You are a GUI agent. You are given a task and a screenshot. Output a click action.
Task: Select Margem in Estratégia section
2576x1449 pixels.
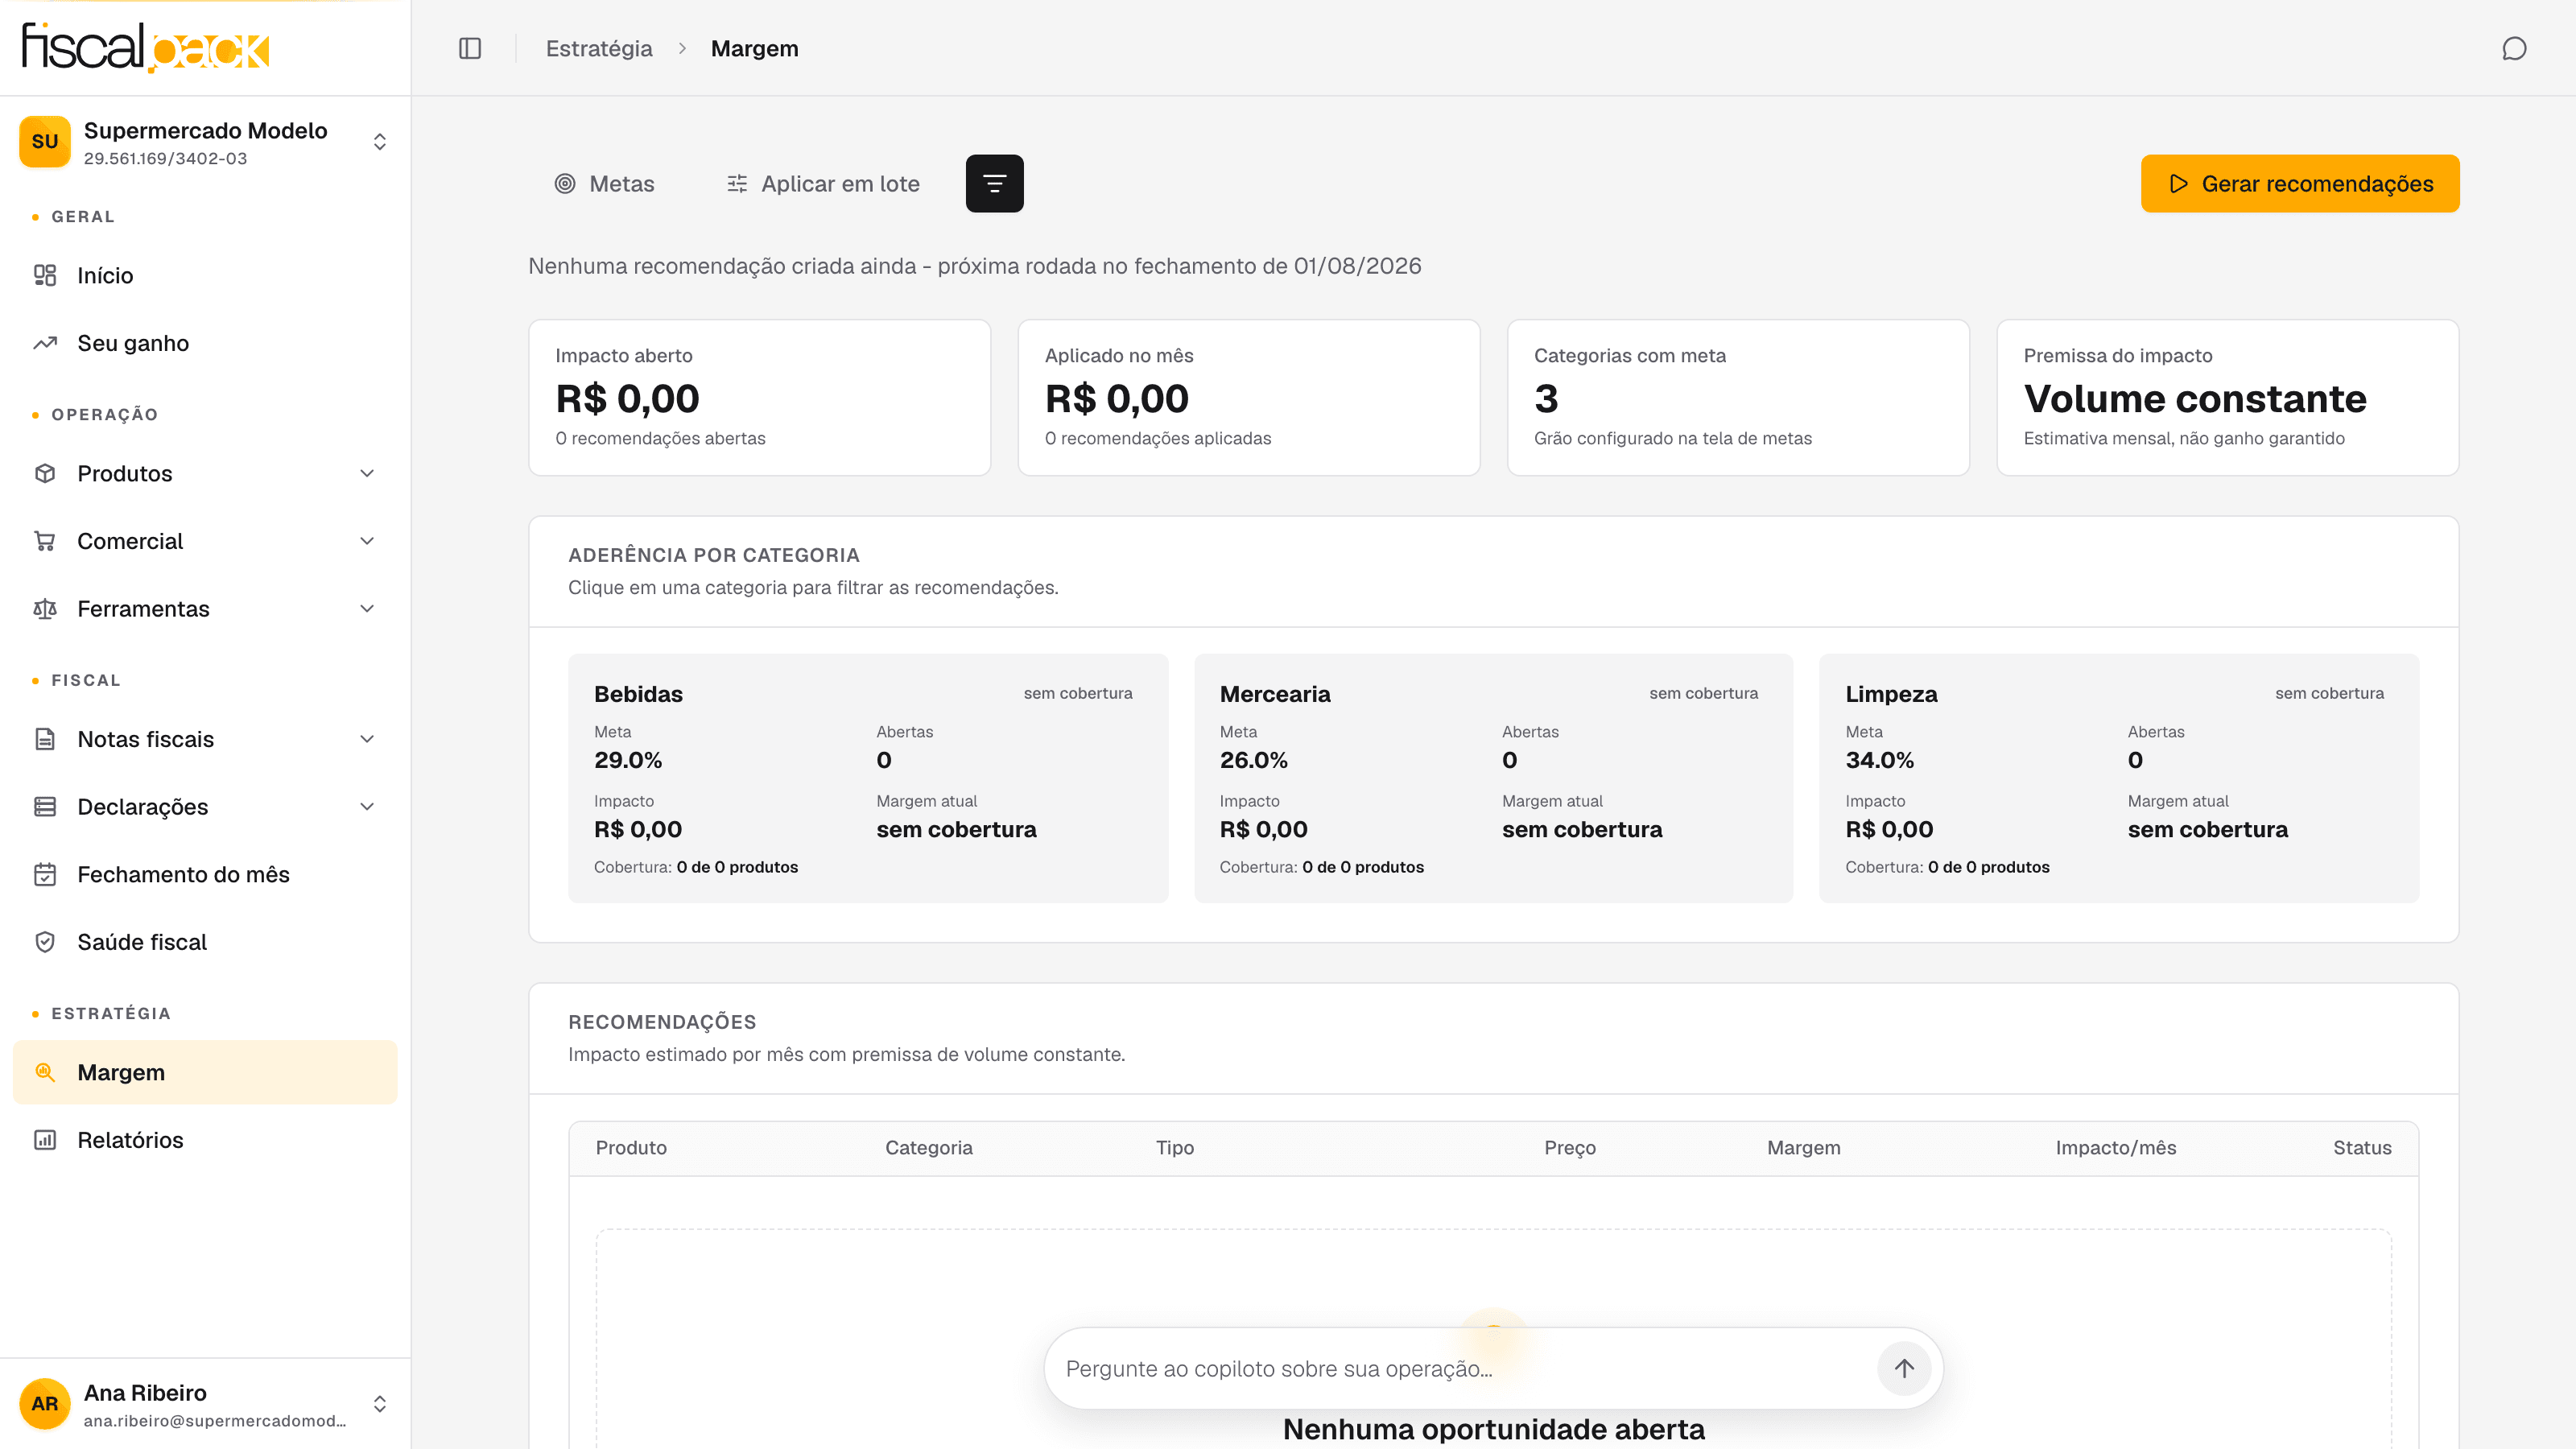205,1072
